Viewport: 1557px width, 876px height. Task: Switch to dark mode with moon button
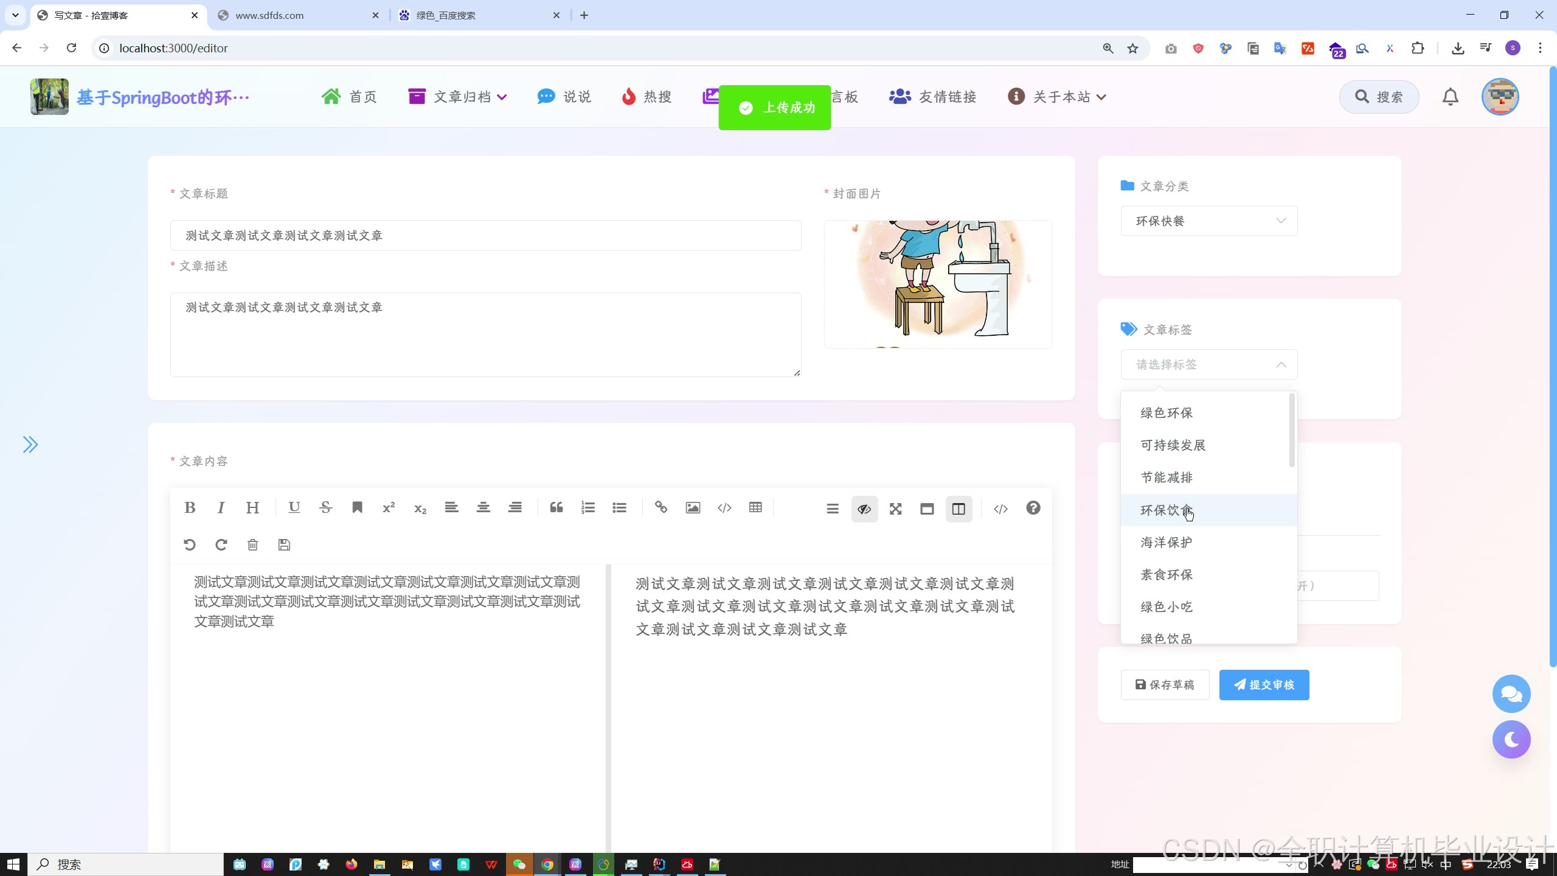coord(1511,739)
